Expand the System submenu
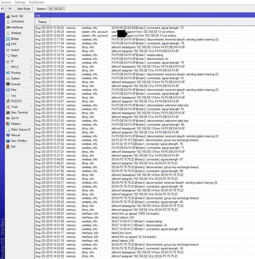Image resolution: width=255 pixels, height=259 pixels. point(15,78)
